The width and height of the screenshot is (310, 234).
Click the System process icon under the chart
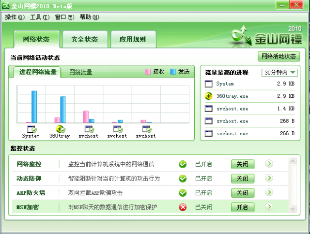[31, 129]
